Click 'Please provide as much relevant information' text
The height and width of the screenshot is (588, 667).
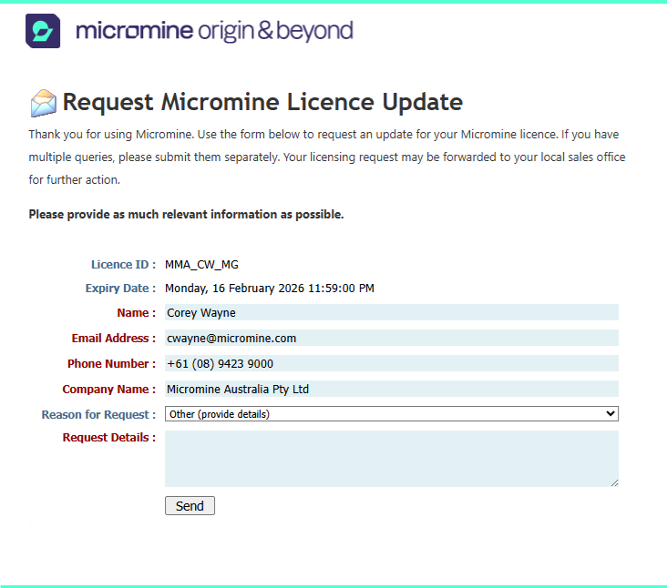[x=186, y=214]
